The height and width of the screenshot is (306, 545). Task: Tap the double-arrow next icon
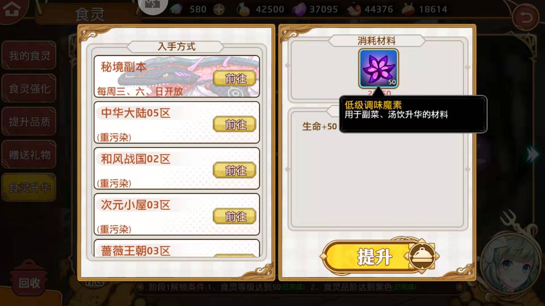point(533,154)
